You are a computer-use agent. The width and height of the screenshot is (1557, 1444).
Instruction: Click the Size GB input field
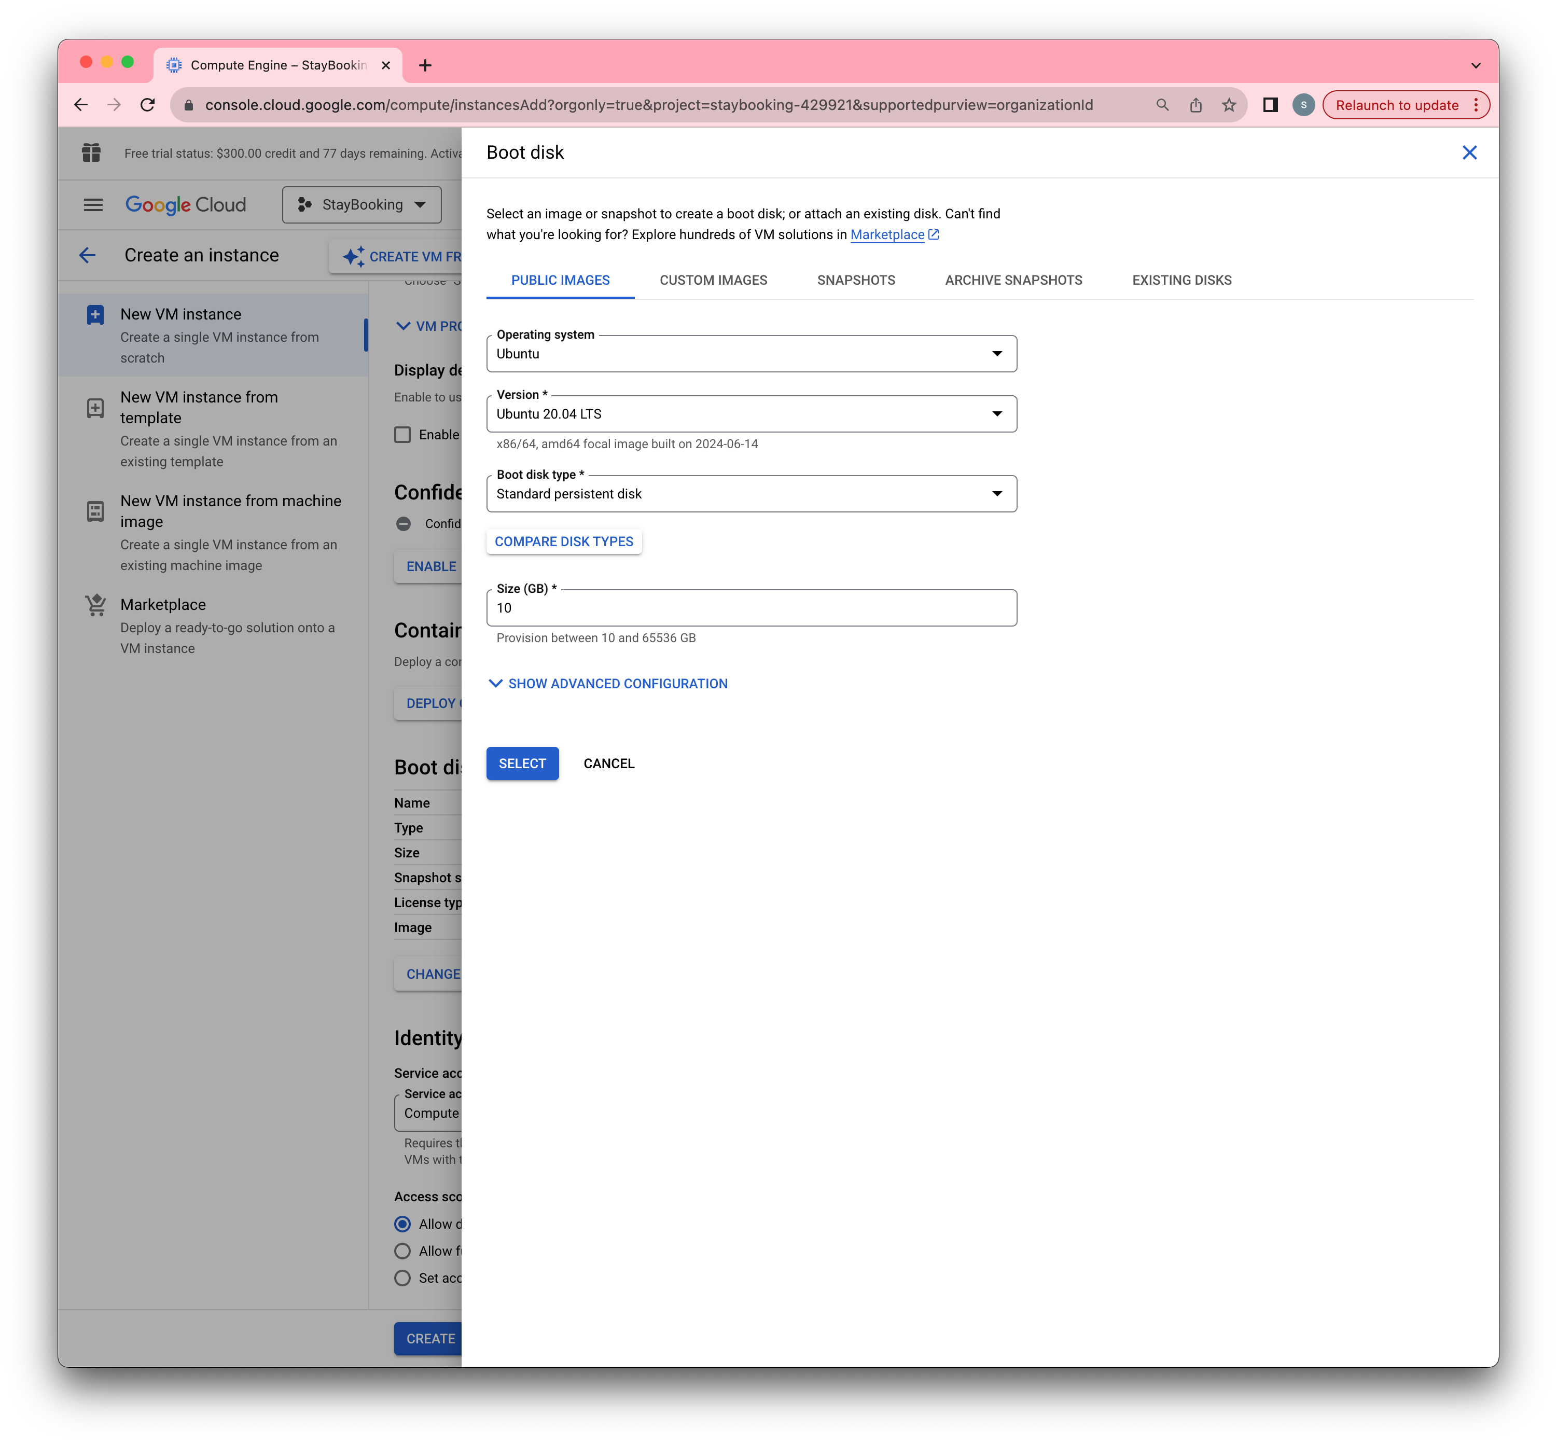click(752, 608)
